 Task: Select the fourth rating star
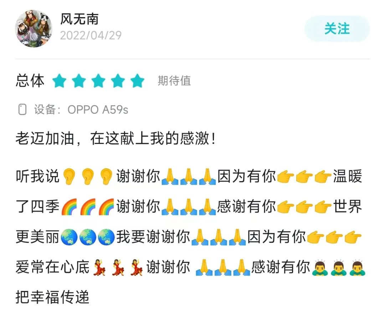click(118, 81)
